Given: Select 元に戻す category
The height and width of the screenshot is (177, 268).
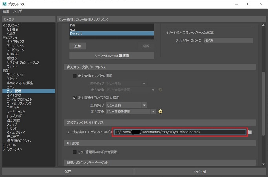Looking at the screenshot, I should (13, 137).
